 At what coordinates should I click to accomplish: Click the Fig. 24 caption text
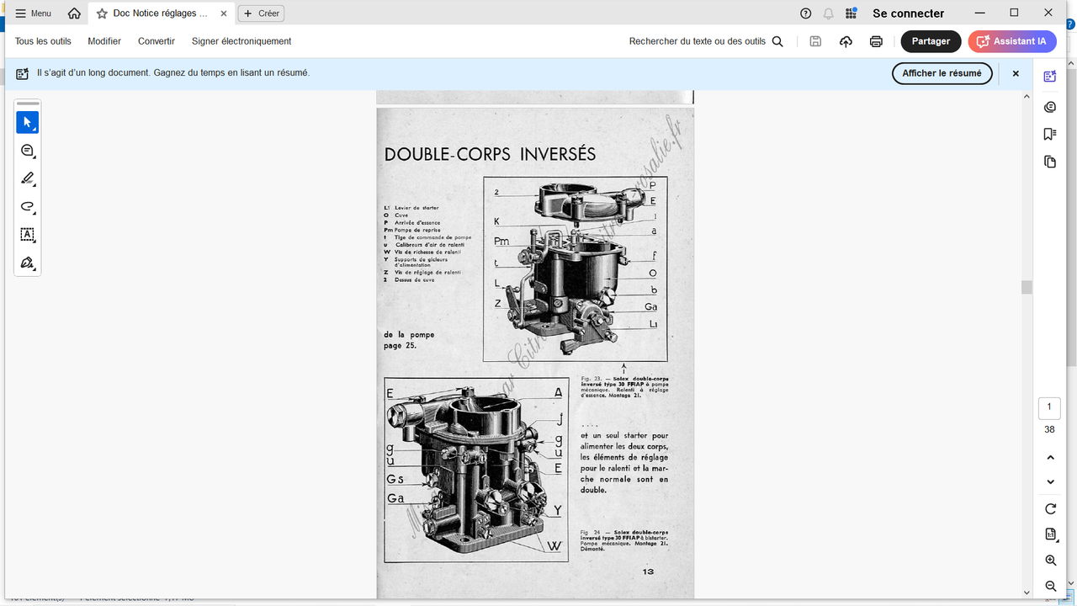coord(624,540)
